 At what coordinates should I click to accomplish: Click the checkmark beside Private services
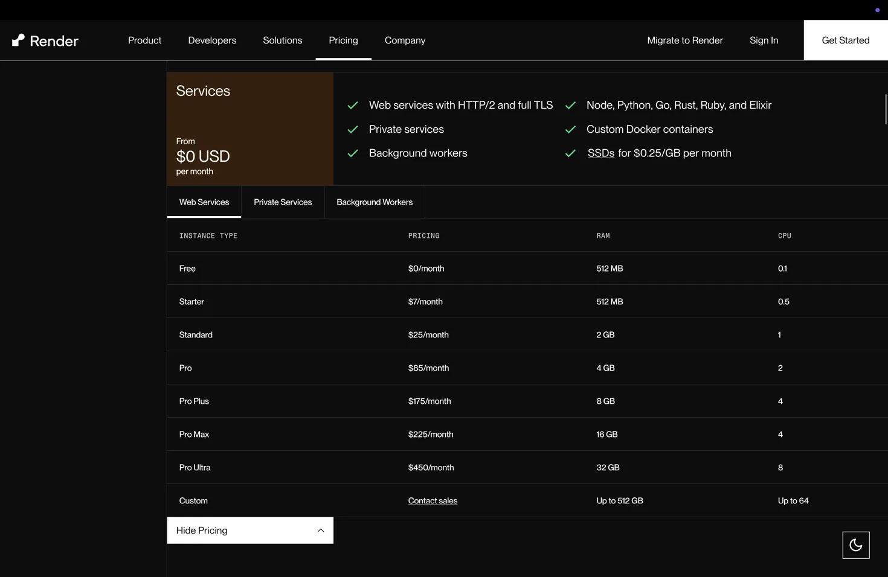(x=353, y=129)
